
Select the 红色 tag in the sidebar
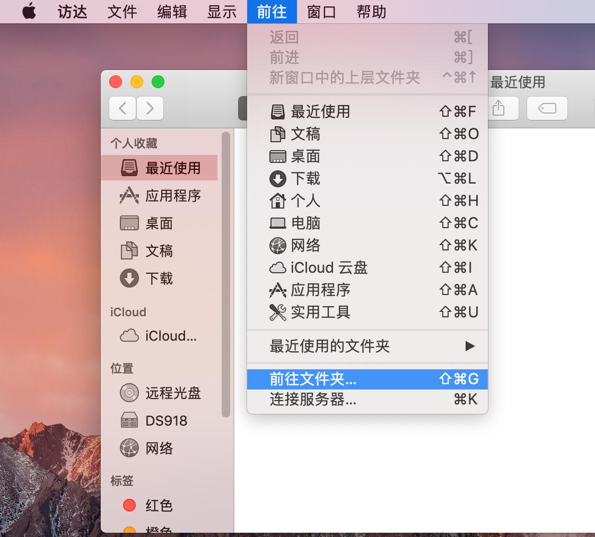point(158,505)
